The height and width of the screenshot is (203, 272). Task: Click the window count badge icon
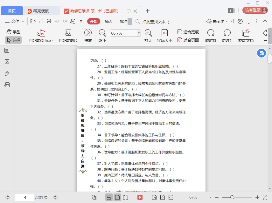coord(231,11)
